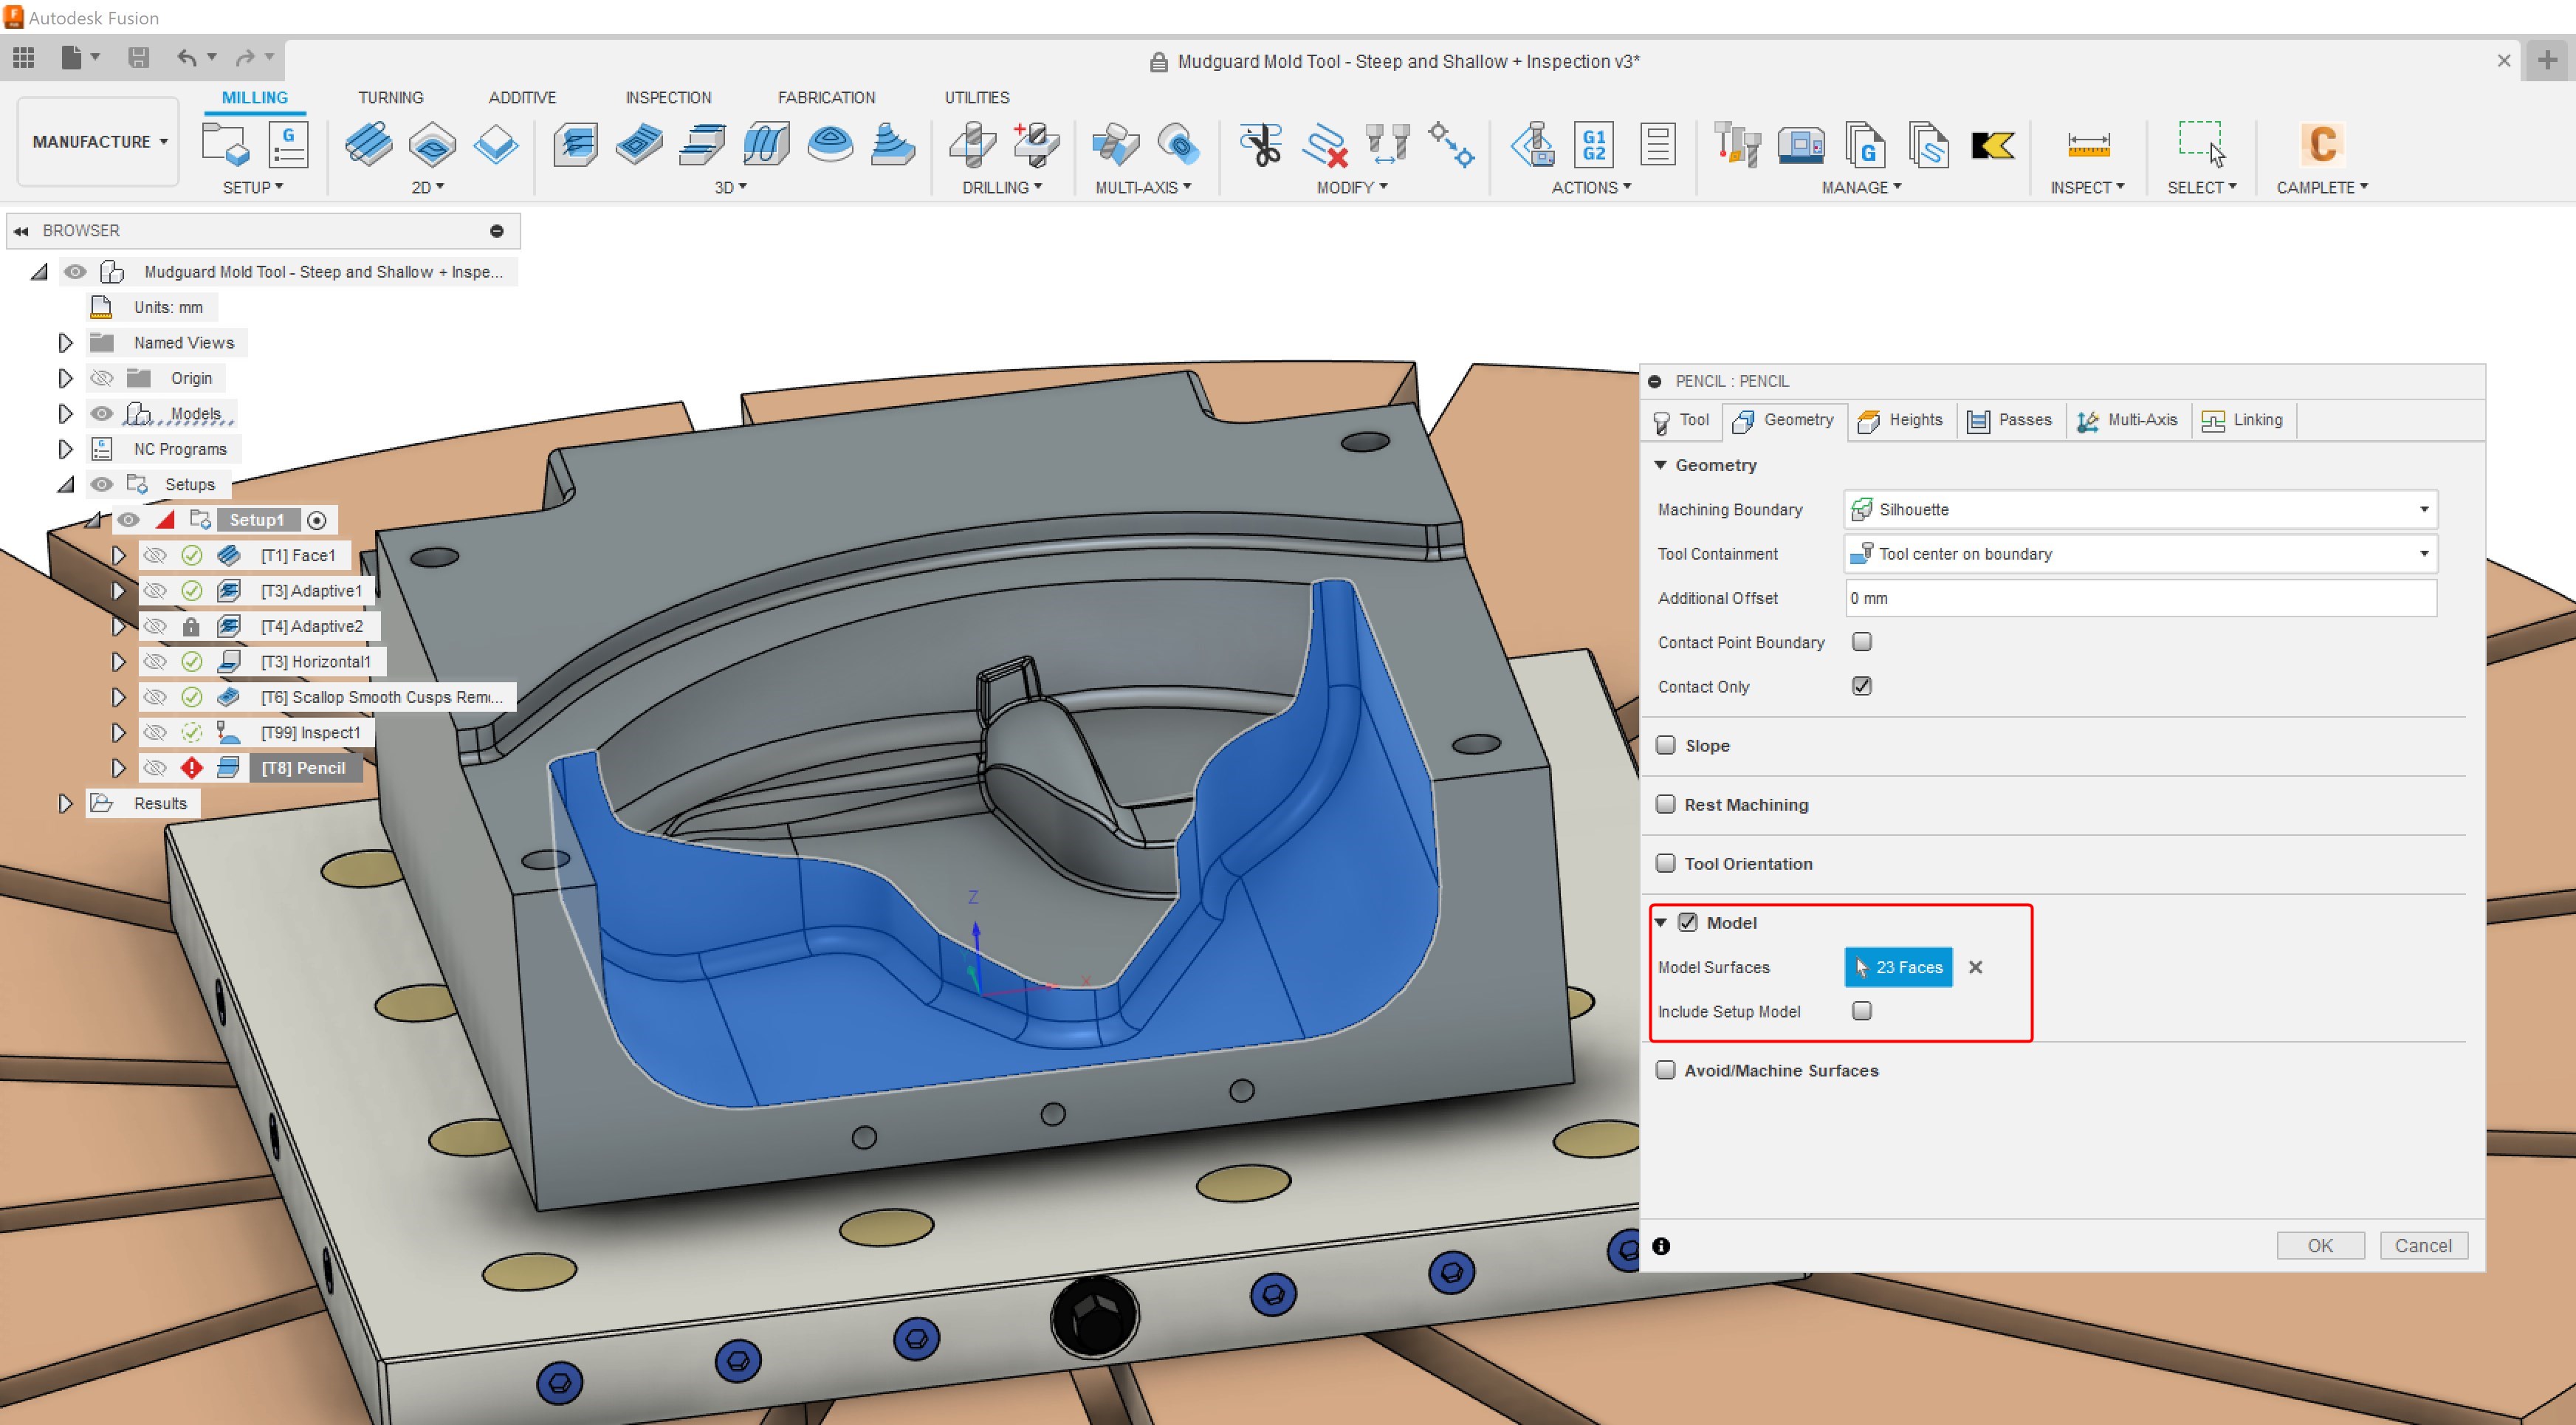This screenshot has height=1425, width=2576.
Task: Switch to the INSPECTION ribbon tab
Action: point(668,97)
